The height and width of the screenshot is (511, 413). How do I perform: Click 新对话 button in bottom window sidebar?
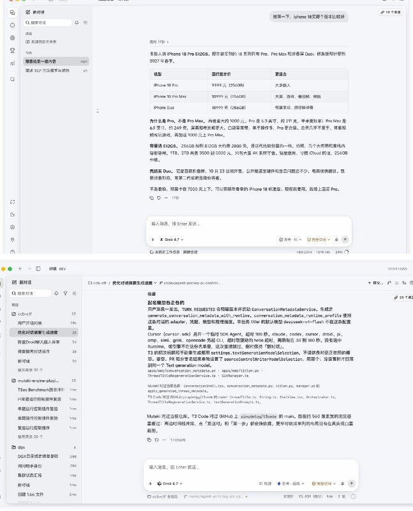[x=22, y=282]
